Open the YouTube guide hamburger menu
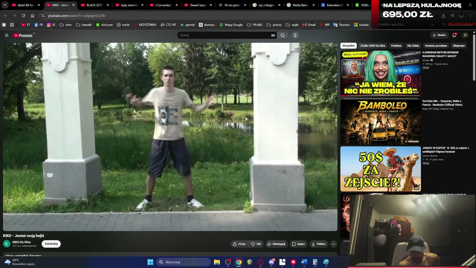Viewport: 476px width, 268px height. pyautogui.click(x=6, y=35)
